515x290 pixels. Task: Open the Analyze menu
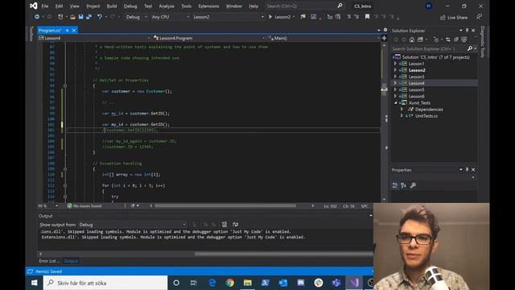tap(167, 6)
